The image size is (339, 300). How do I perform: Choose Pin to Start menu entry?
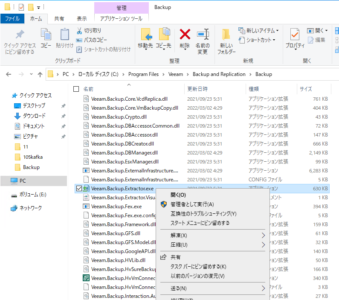pos(200,223)
